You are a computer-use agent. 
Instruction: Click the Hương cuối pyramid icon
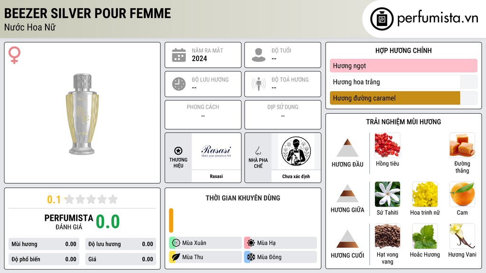click(347, 239)
